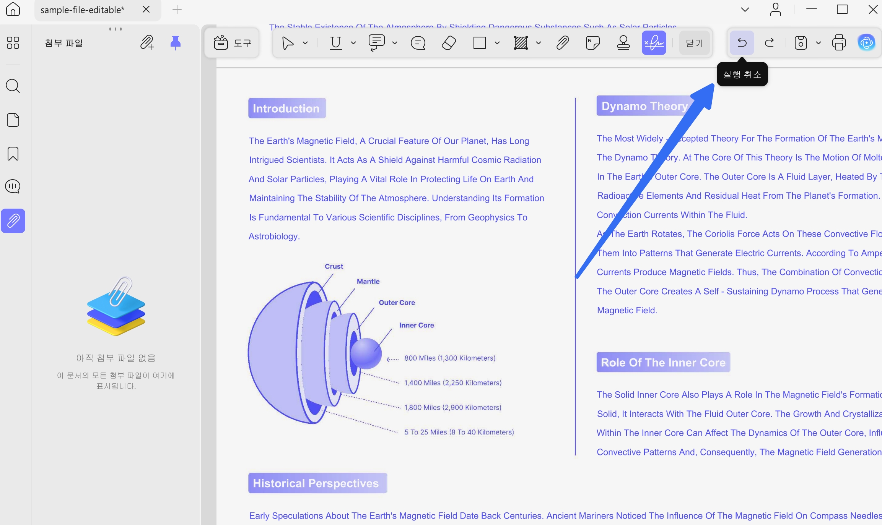Click the Role Of The Inner Core heading

click(x=663, y=362)
